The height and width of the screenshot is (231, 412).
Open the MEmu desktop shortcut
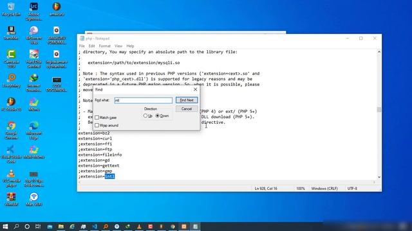[x=33, y=104]
